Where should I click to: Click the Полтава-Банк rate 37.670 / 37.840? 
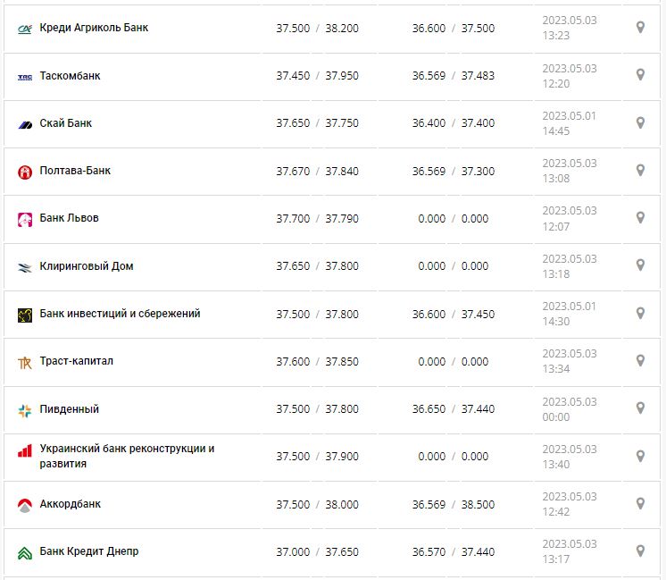pos(317,171)
